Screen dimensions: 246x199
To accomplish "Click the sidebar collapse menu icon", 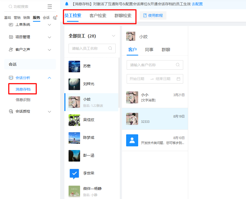I will coord(49,7).
